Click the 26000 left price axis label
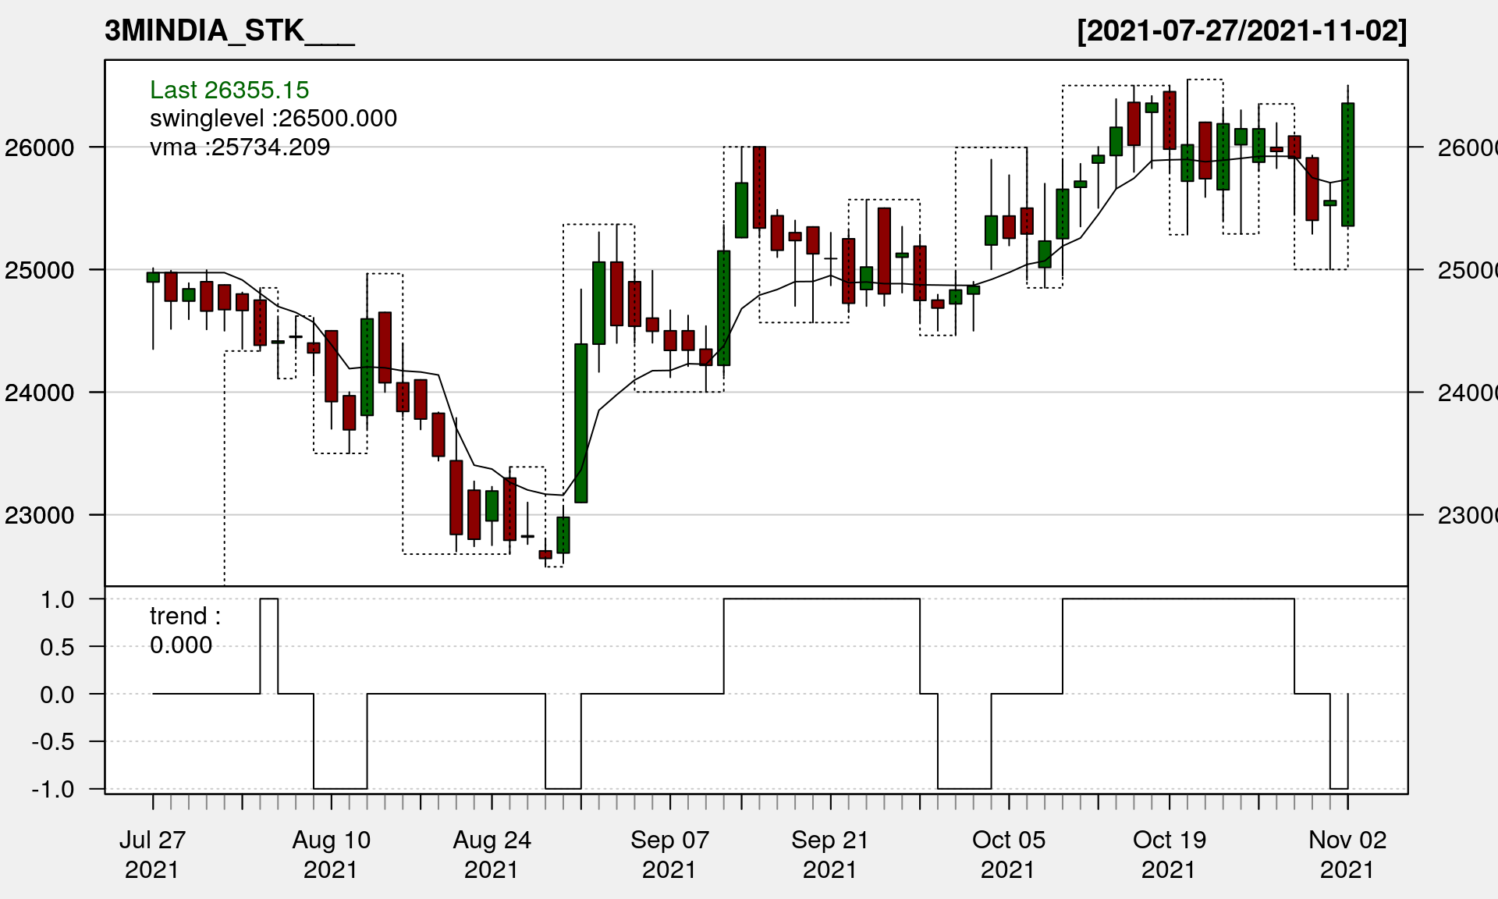Image resolution: width=1498 pixels, height=899 pixels. point(39,147)
